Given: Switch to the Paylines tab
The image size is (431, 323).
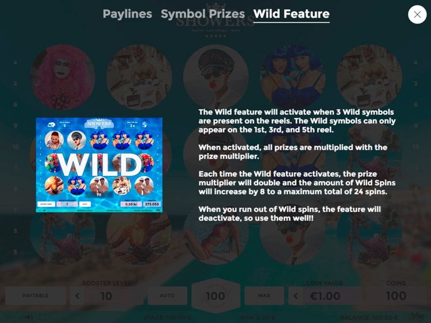Looking at the screenshot, I should point(127,14).
